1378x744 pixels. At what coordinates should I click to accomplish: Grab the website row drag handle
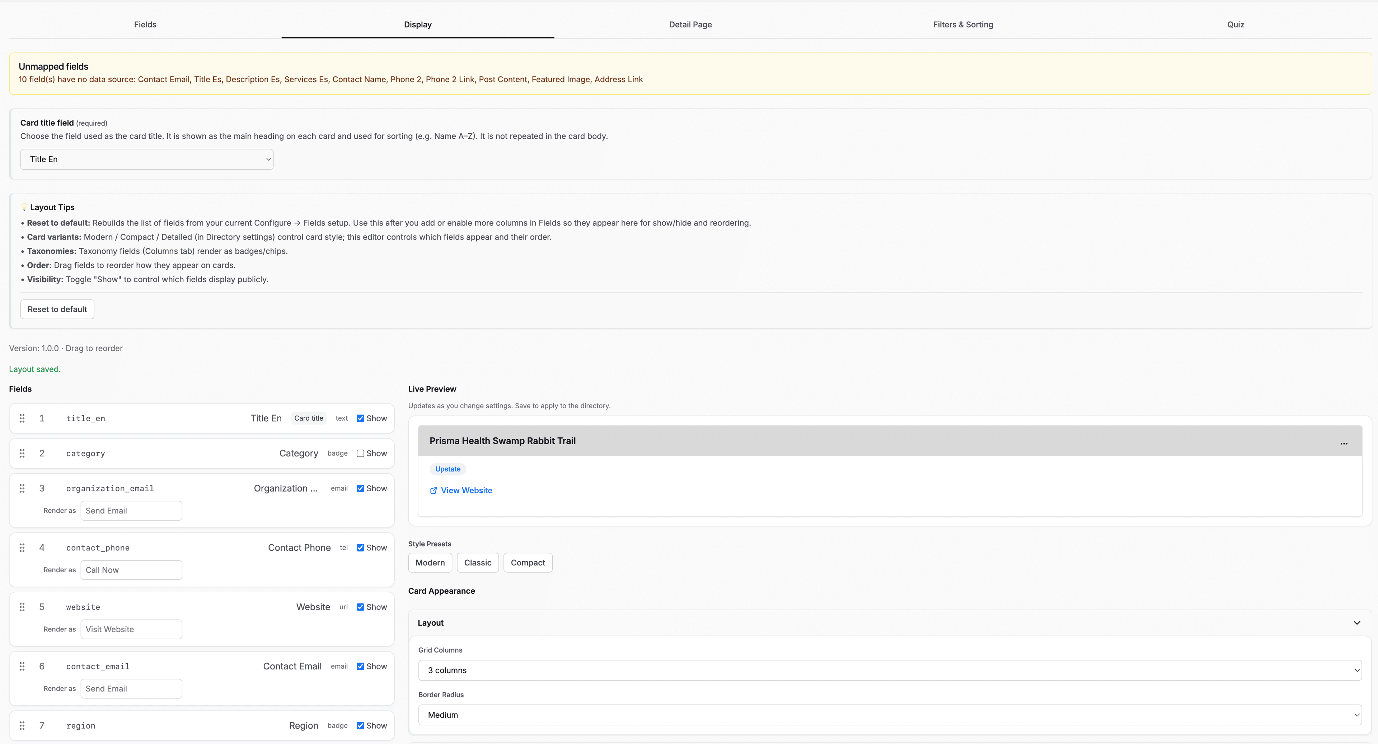point(22,607)
